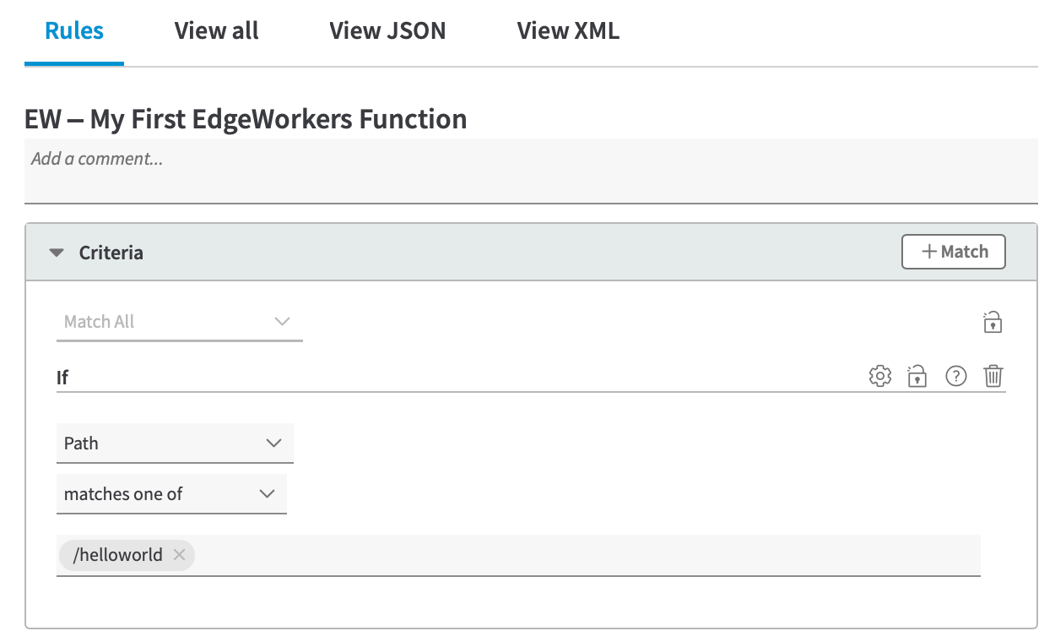The height and width of the screenshot is (642, 1055).
Task: Toggle the lock beside Match All
Action: [993, 322]
